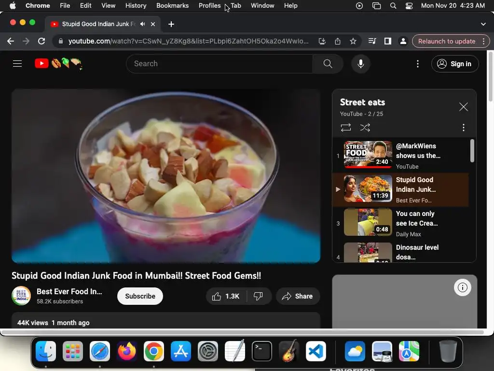Click the playlist panel scrollbar thumb

472,151
